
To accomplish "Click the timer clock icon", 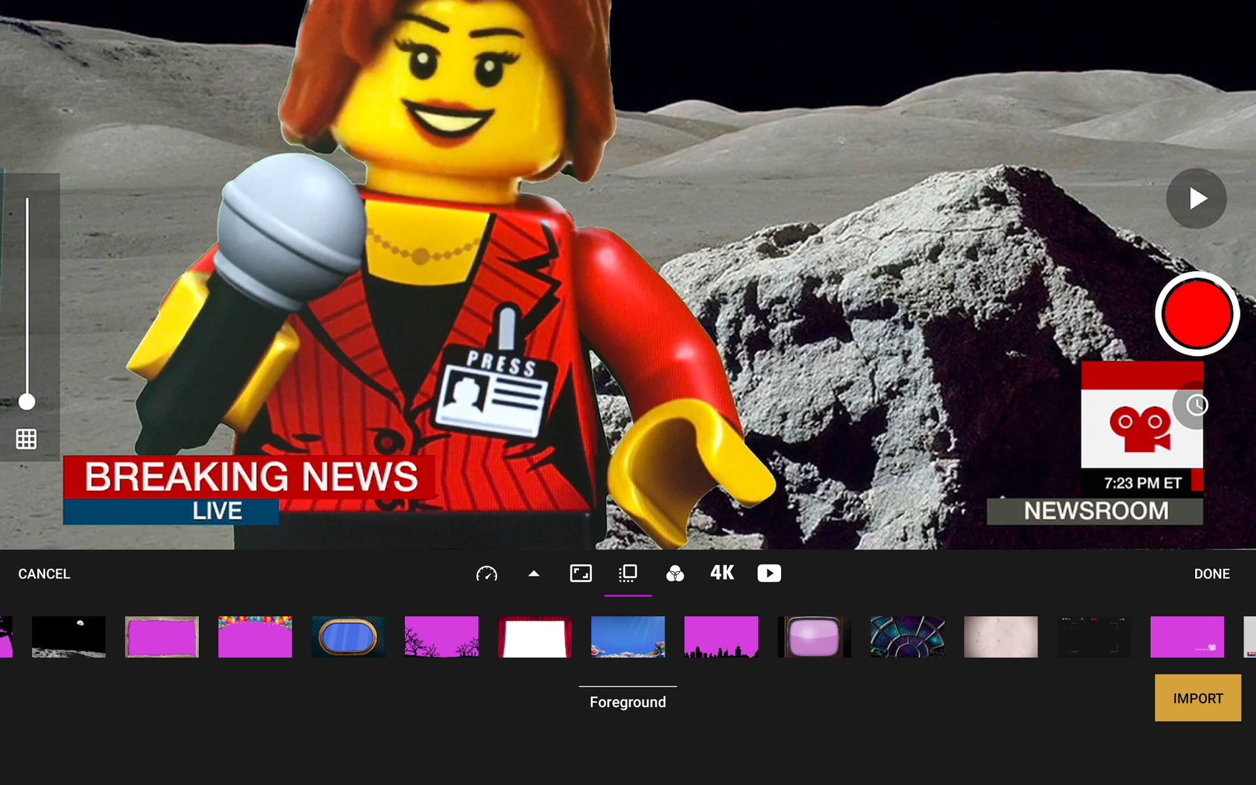I will tap(1197, 406).
